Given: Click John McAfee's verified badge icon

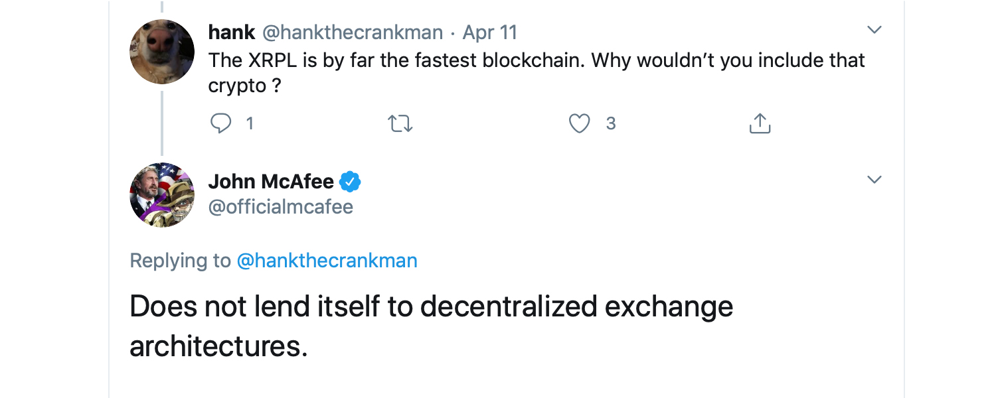Looking at the screenshot, I should pos(351,180).
